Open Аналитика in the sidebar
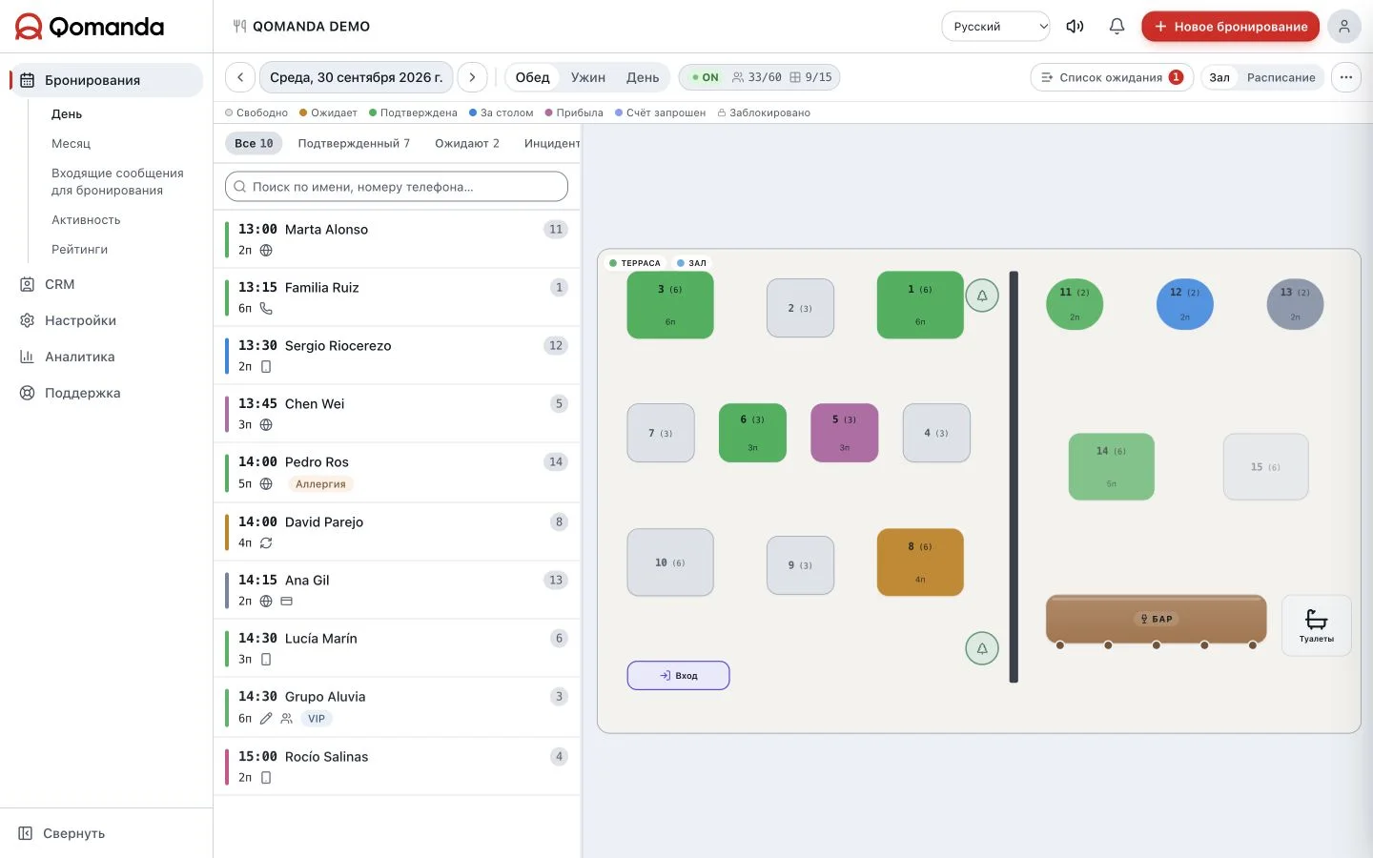1373x858 pixels. point(79,357)
